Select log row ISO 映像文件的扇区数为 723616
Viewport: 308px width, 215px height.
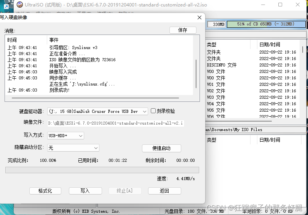tap(83, 60)
